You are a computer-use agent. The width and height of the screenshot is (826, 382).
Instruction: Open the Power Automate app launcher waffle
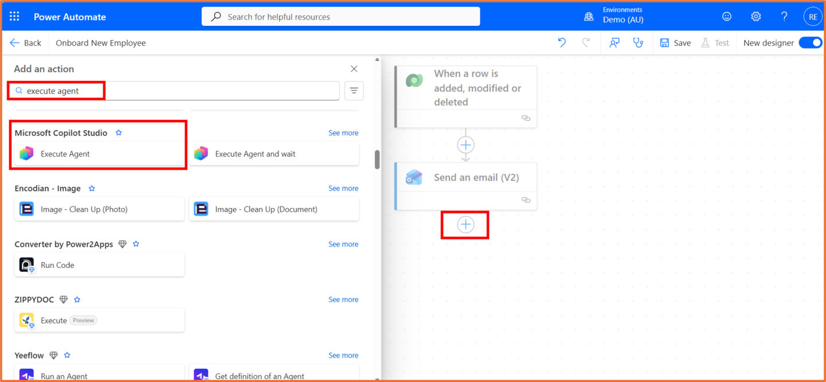[x=14, y=16]
